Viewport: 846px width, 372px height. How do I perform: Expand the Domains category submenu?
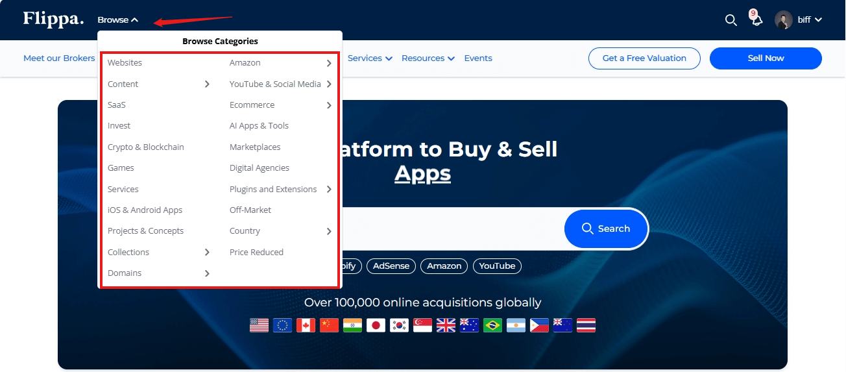coord(207,273)
